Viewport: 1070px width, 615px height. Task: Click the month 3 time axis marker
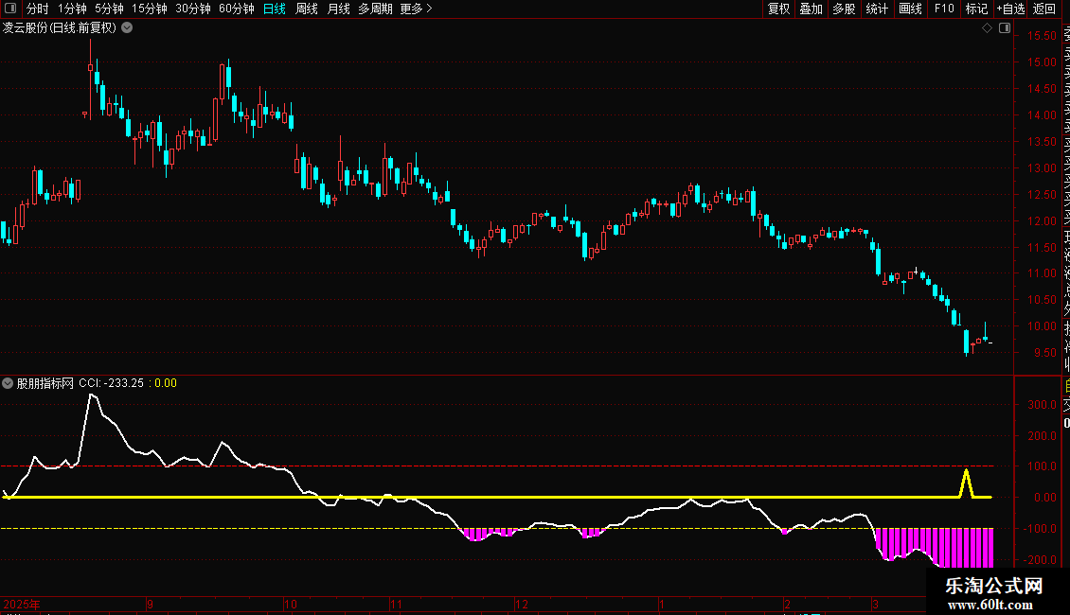pyautogui.click(x=876, y=604)
